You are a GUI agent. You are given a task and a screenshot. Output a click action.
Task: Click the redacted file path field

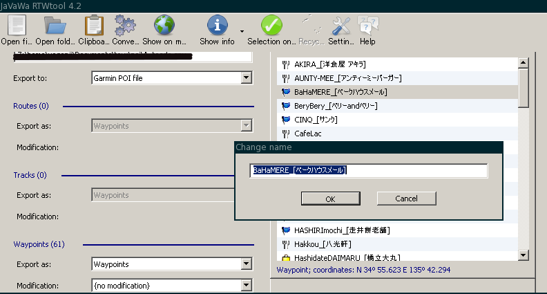click(x=133, y=57)
